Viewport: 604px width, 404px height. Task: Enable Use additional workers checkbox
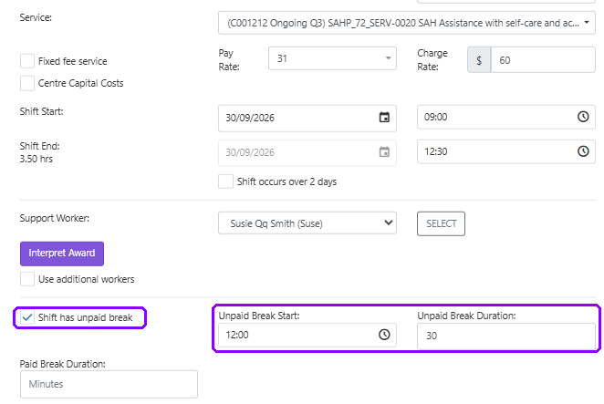(27, 279)
